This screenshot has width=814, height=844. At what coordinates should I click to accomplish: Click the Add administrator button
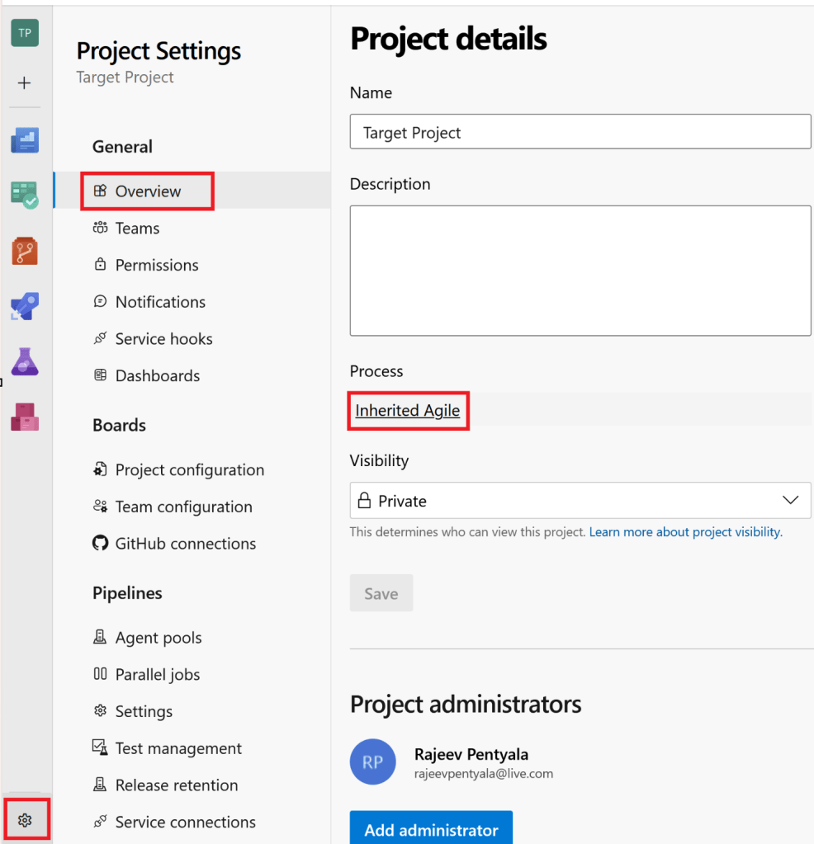point(431,829)
